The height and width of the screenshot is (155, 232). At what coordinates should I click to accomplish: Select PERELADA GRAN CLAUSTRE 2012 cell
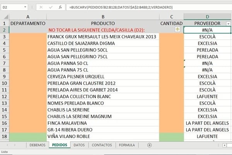(103, 83)
